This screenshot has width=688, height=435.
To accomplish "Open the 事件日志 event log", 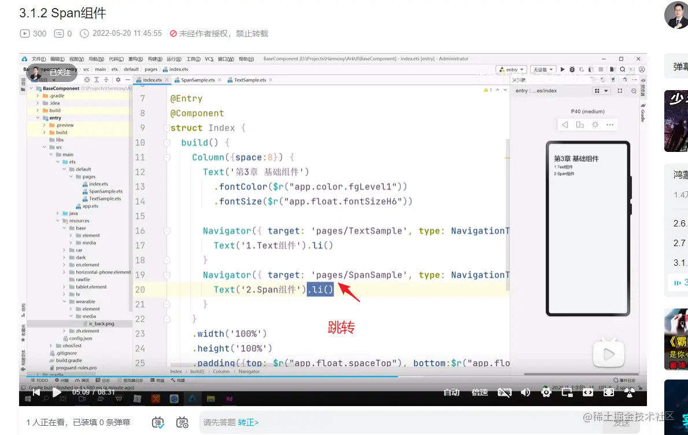I will pos(624,381).
